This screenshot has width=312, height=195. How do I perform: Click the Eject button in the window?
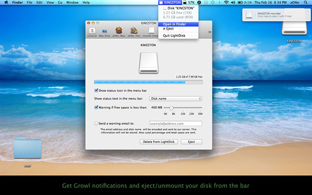(x=191, y=141)
